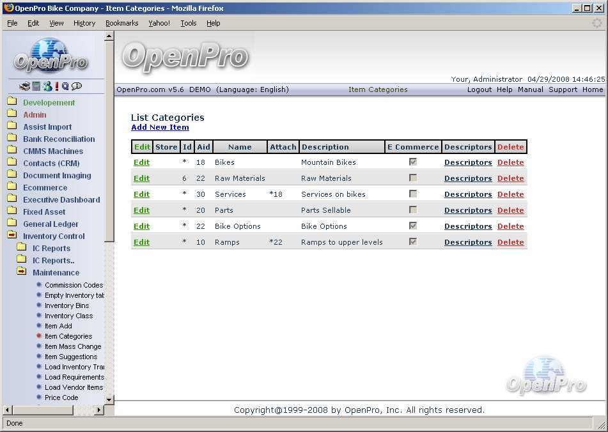Image resolution: width=608 pixels, height=432 pixels.
Task: Toggle E Commerce checkbox for Services
Action: [x=413, y=194]
